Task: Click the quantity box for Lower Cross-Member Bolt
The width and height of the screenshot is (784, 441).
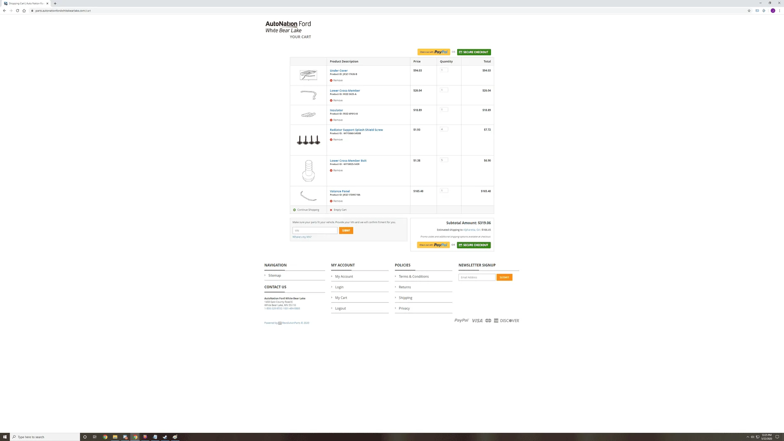Action: [x=444, y=160]
